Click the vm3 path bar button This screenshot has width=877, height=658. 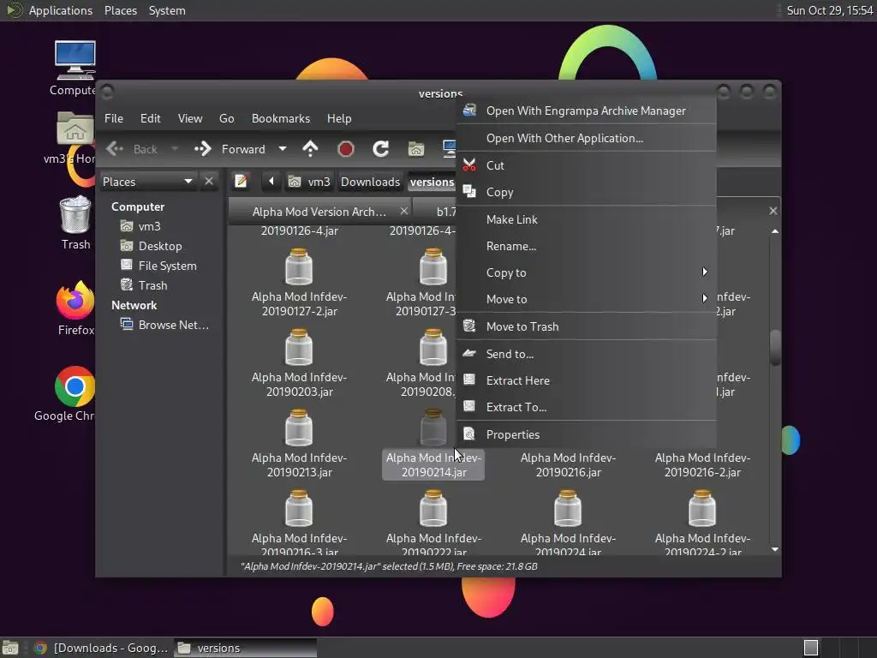(x=309, y=182)
